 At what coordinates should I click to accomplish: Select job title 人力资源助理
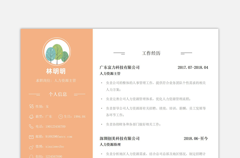[110, 144]
